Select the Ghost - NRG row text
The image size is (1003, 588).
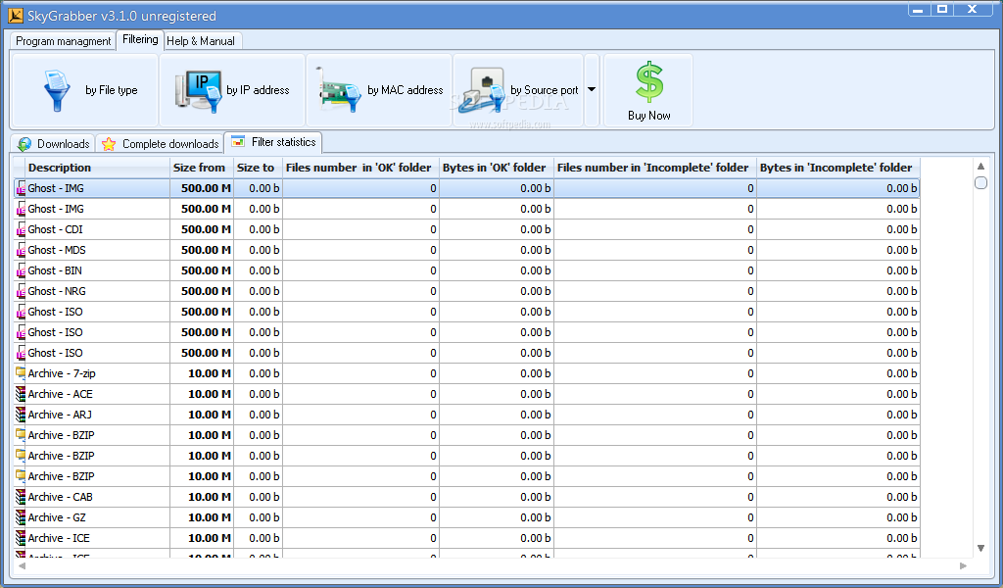pos(56,291)
